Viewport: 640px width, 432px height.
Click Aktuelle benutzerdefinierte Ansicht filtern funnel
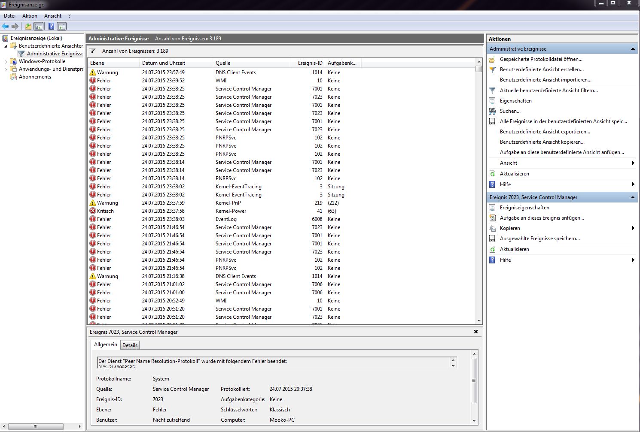[x=492, y=91]
